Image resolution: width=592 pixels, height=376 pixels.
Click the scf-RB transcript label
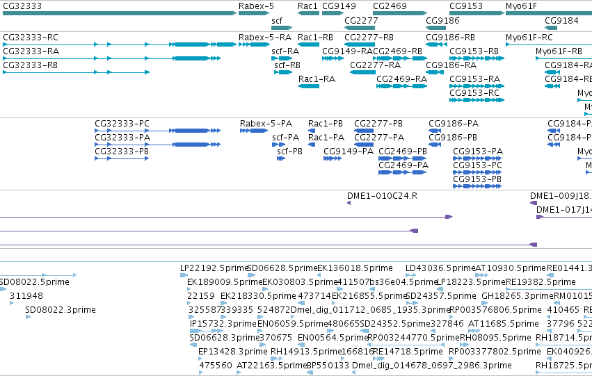[x=287, y=65]
